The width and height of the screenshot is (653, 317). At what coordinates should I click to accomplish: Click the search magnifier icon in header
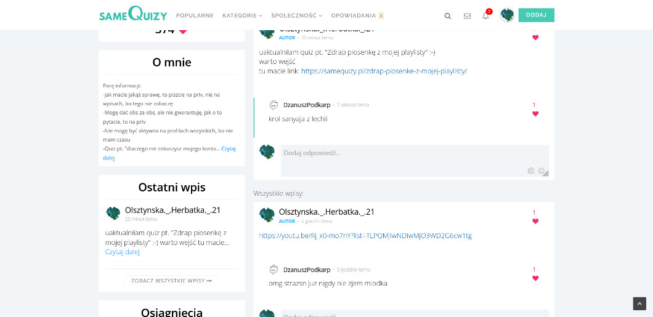click(x=448, y=16)
